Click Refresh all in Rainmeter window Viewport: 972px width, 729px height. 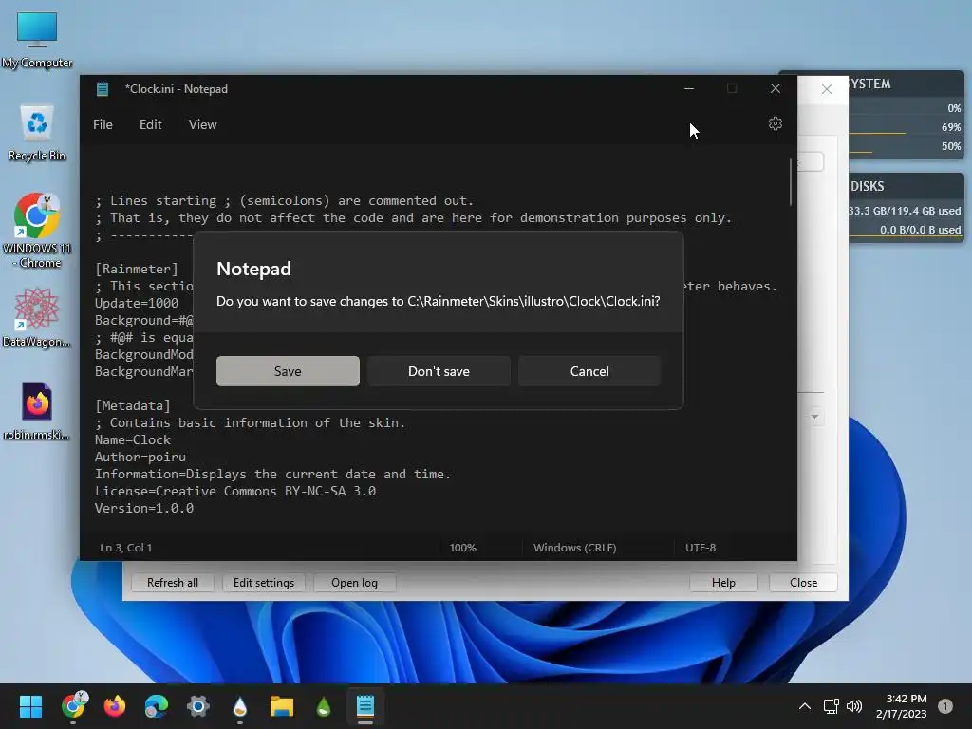click(173, 583)
